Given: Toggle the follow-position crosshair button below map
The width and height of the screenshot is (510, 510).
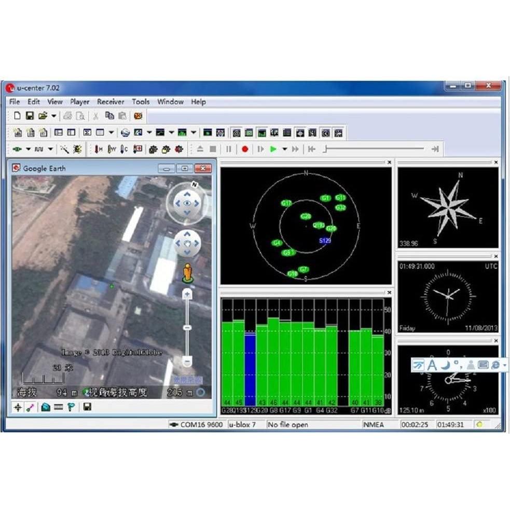Looking at the screenshot, I should pos(18,407).
